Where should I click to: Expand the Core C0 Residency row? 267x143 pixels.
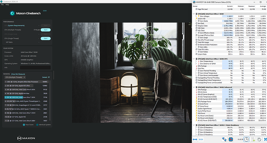coord(196,128)
